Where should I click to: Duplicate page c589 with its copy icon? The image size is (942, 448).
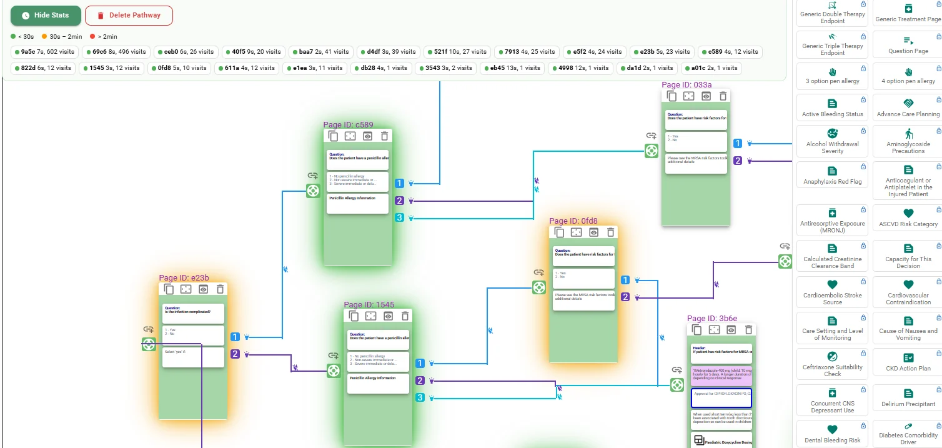[x=333, y=136]
